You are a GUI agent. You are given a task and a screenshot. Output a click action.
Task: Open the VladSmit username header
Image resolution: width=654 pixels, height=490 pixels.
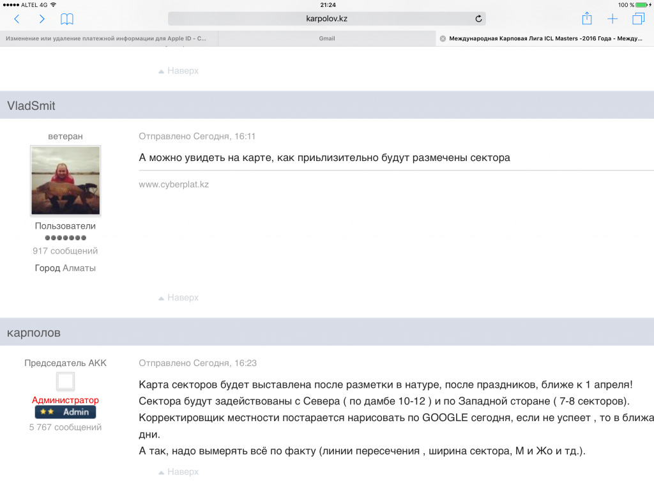(x=31, y=105)
